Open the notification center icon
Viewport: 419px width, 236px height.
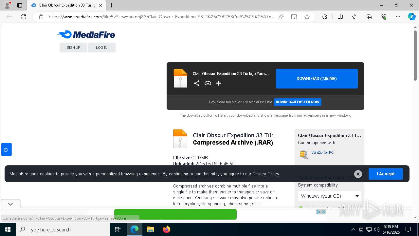pyautogui.click(x=408, y=229)
